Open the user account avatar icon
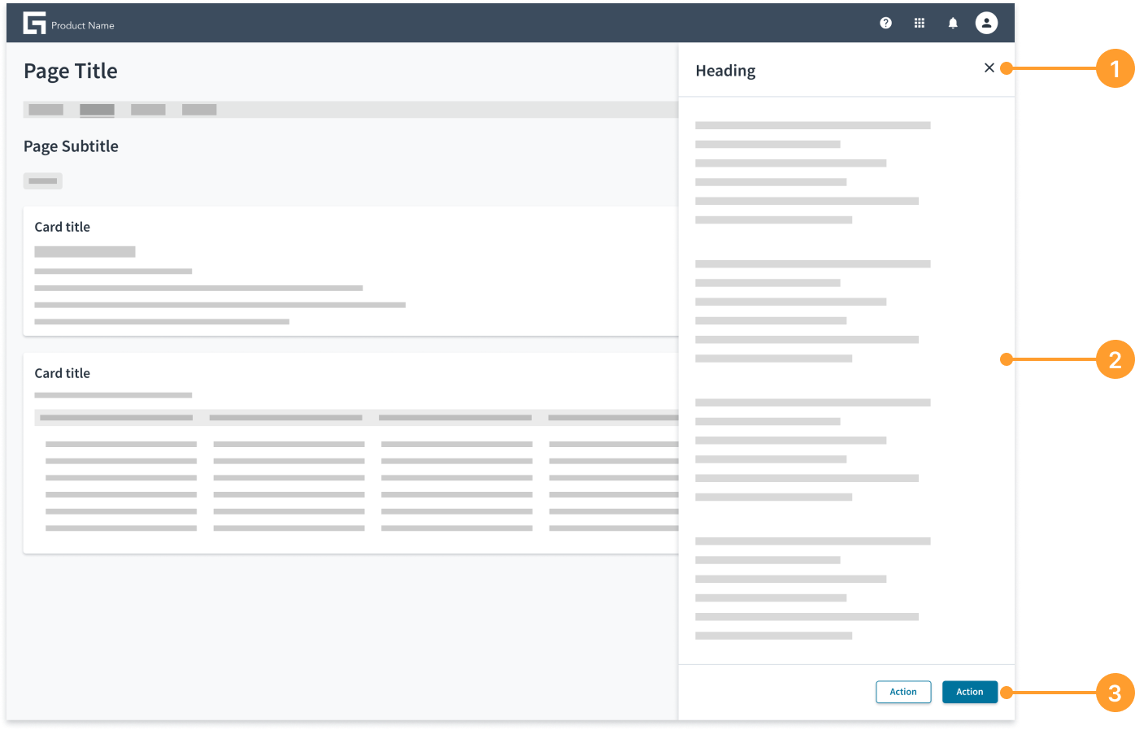Viewport: 1135px width, 730px height. [x=986, y=23]
